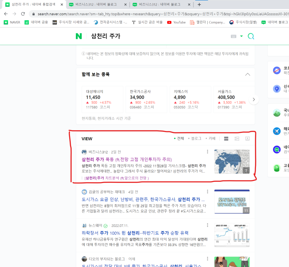The width and height of the screenshot is (289, 267).
Task: Reload the page with refresh icon
Action: tap(23, 14)
